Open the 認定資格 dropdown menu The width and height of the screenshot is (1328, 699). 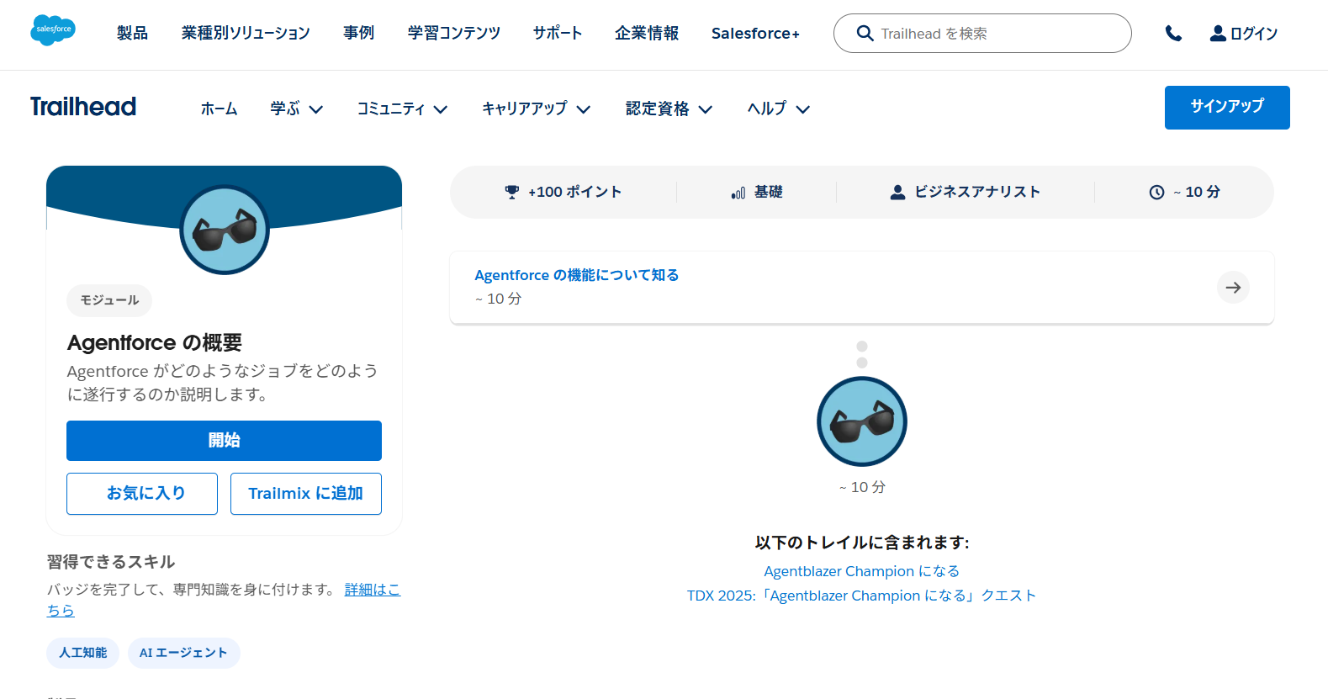669,109
